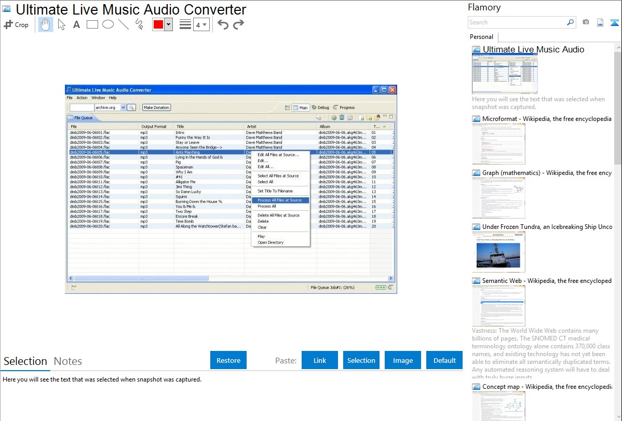Click the sidebar scrollbar up arrow

618,47
